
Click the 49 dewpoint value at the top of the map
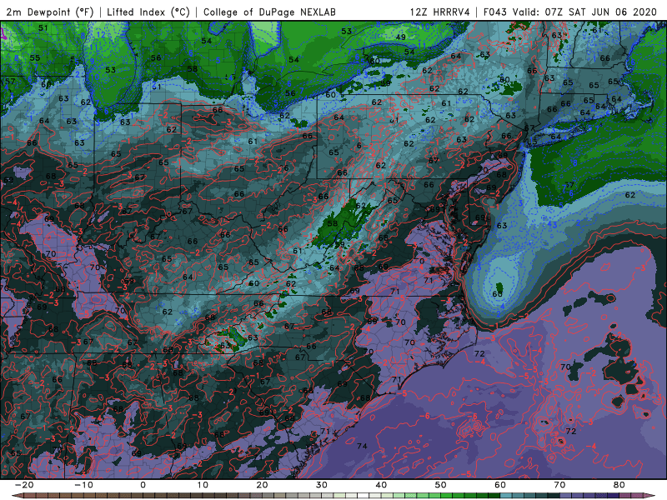401,37
